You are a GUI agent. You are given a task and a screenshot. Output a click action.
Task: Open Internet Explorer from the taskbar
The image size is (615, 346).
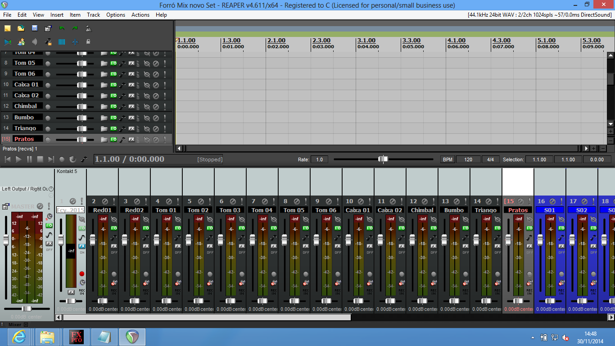tap(19, 337)
